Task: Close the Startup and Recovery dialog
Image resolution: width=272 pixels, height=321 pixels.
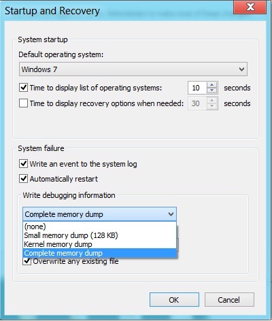Action: (x=250, y=7)
